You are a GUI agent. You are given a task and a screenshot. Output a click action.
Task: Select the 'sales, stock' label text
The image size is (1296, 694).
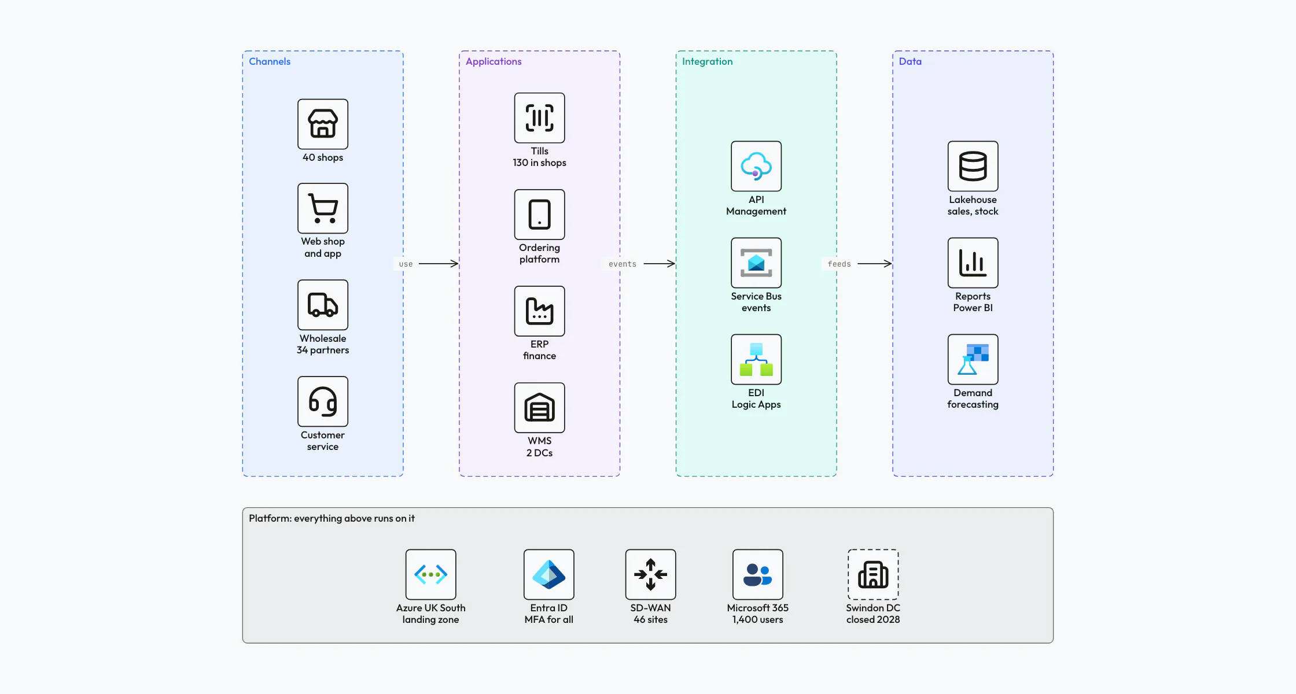click(x=973, y=211)
